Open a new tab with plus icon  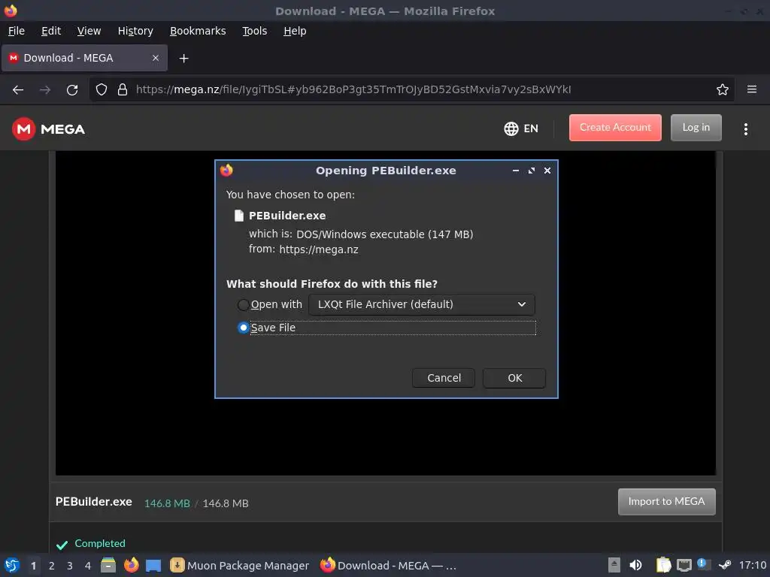[183, 59]
